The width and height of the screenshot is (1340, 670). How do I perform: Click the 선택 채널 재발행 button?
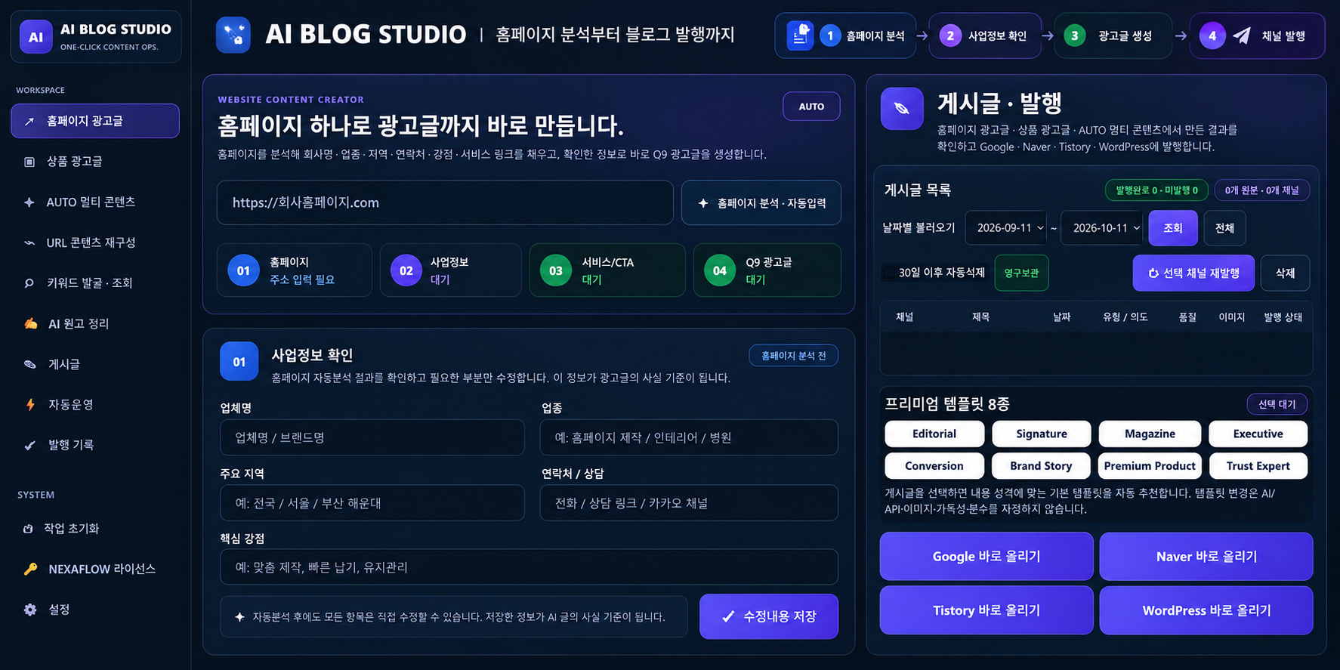click(1193, 273)
